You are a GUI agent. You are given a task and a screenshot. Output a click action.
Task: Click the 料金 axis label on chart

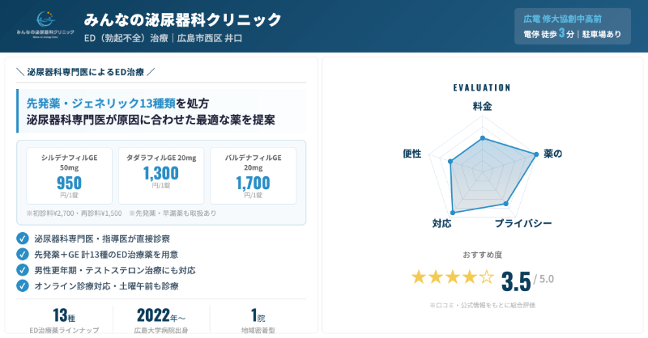coord(482,107)
